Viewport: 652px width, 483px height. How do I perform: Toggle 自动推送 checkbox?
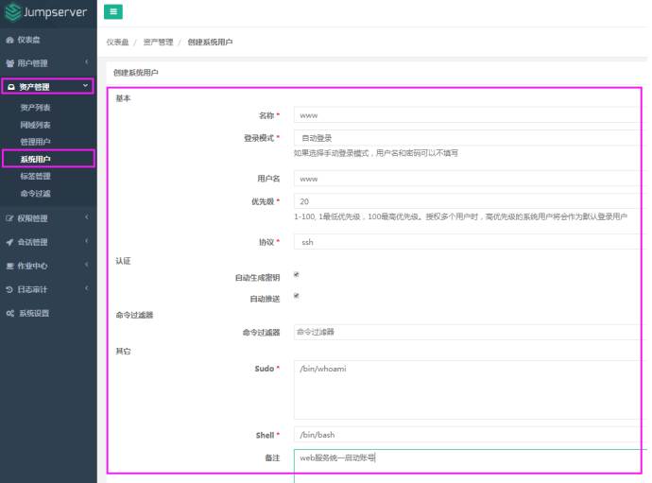[x=297, y=295]
